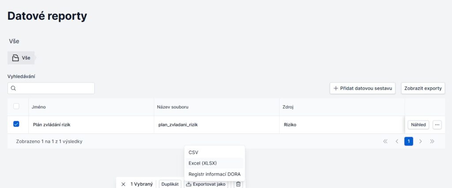Click the Duplikát button
452x188 pixels.
pos(170,184)
